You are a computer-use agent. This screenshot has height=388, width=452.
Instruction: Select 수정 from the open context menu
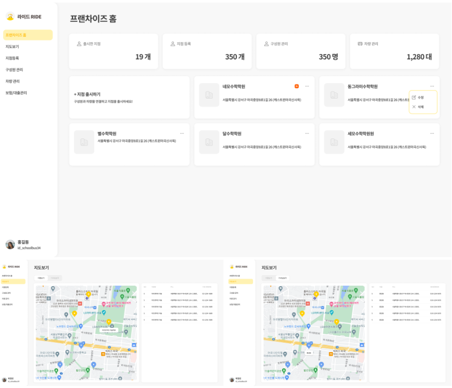pos(421,97)
